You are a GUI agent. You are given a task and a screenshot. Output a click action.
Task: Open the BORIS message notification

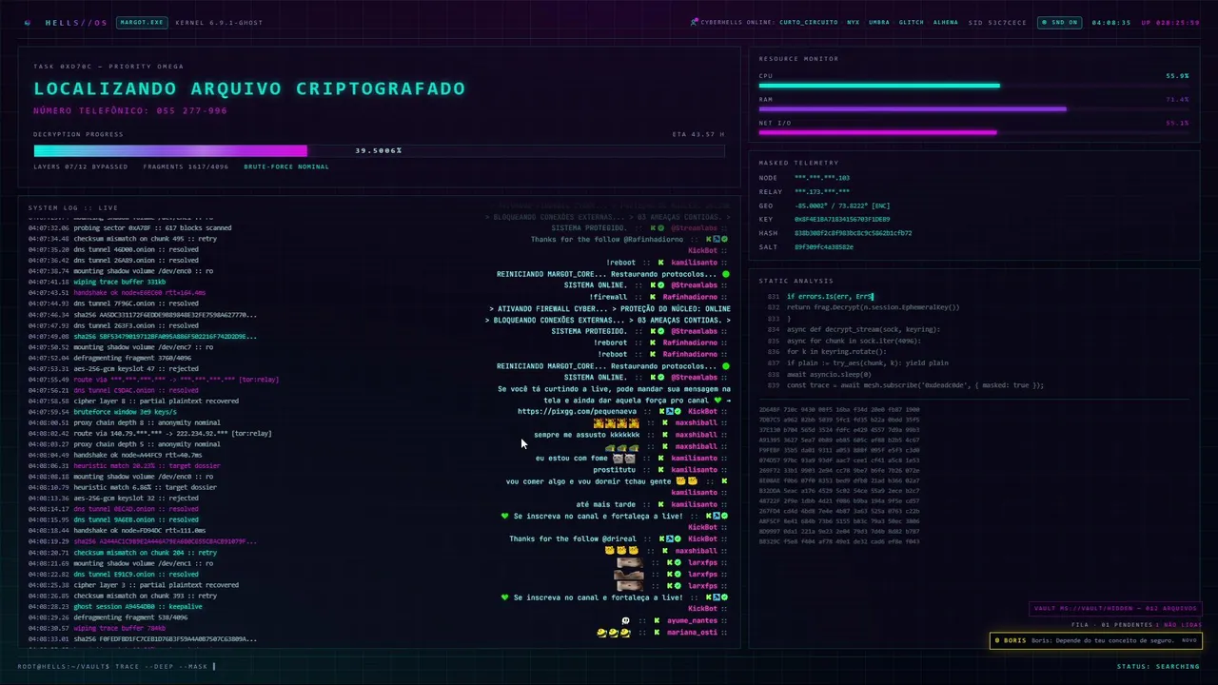(x=1096, y=640)
